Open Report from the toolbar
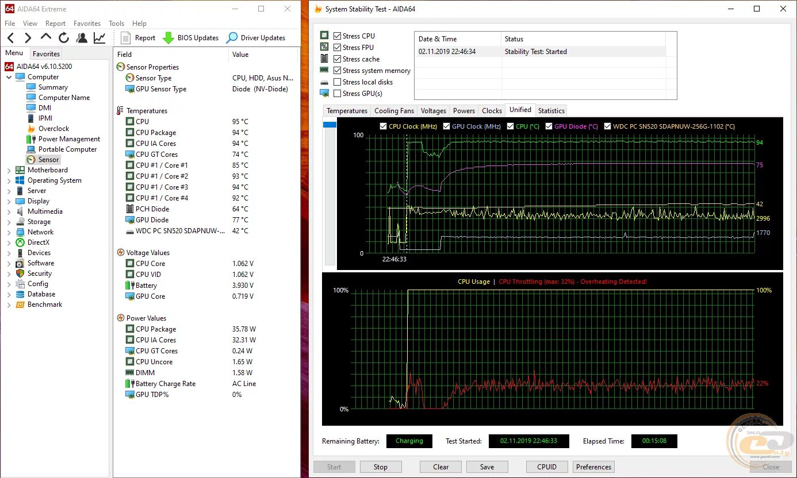The image size is (797, 478). click(x=138, y=38)
